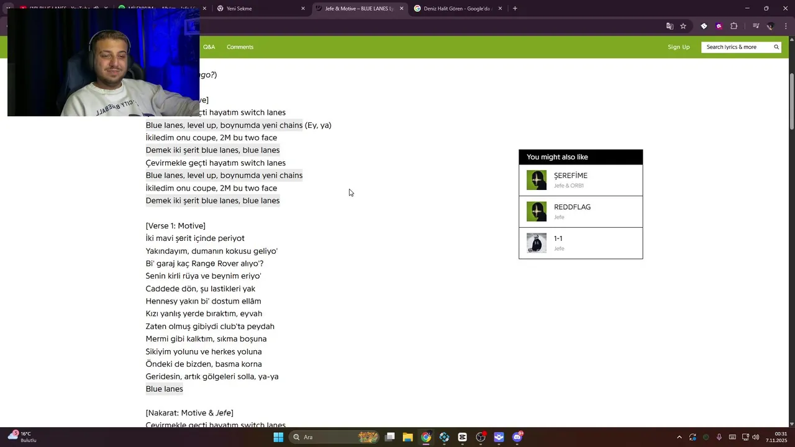
Task: Open the ŞEREFİME song recommendation
Action: [581, 180]
